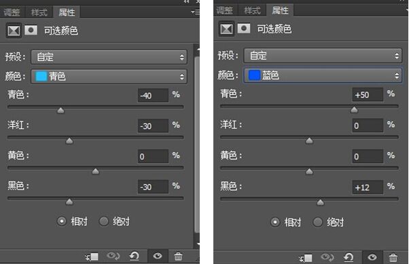Delete adjustment layer trash icon in left panel
Screen dimensions: 409x264
[x=178, y=257]
